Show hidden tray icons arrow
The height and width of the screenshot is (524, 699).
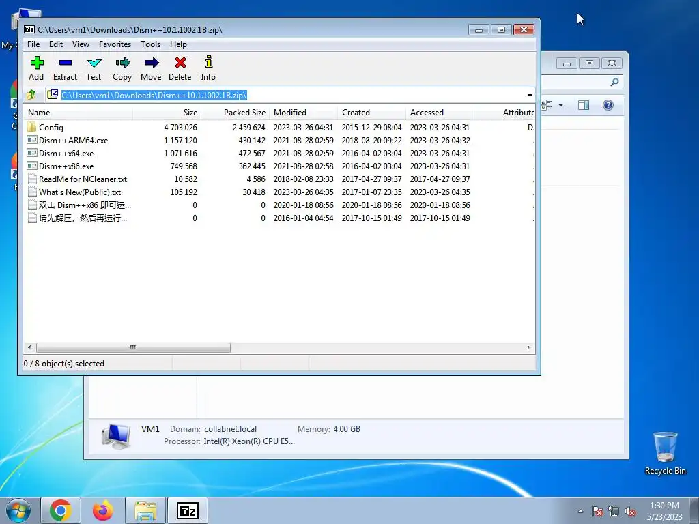(x=580, y=511)
